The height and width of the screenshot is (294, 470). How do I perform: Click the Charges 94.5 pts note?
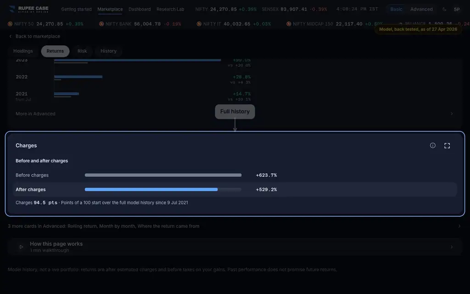pyautogui.click(x=102, y=203)
